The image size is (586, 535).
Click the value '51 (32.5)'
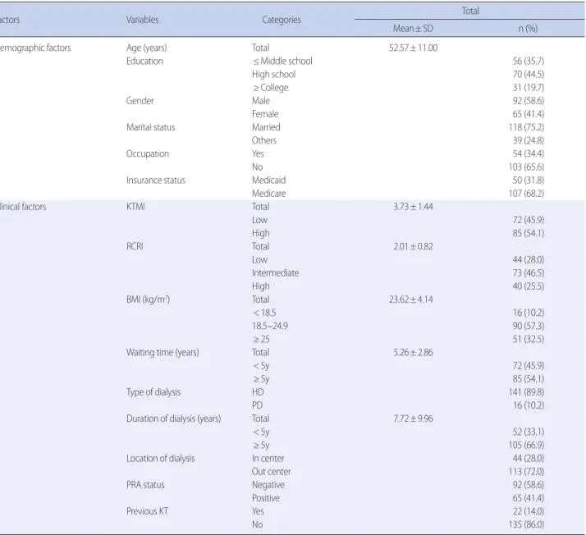tap(528, 339)
